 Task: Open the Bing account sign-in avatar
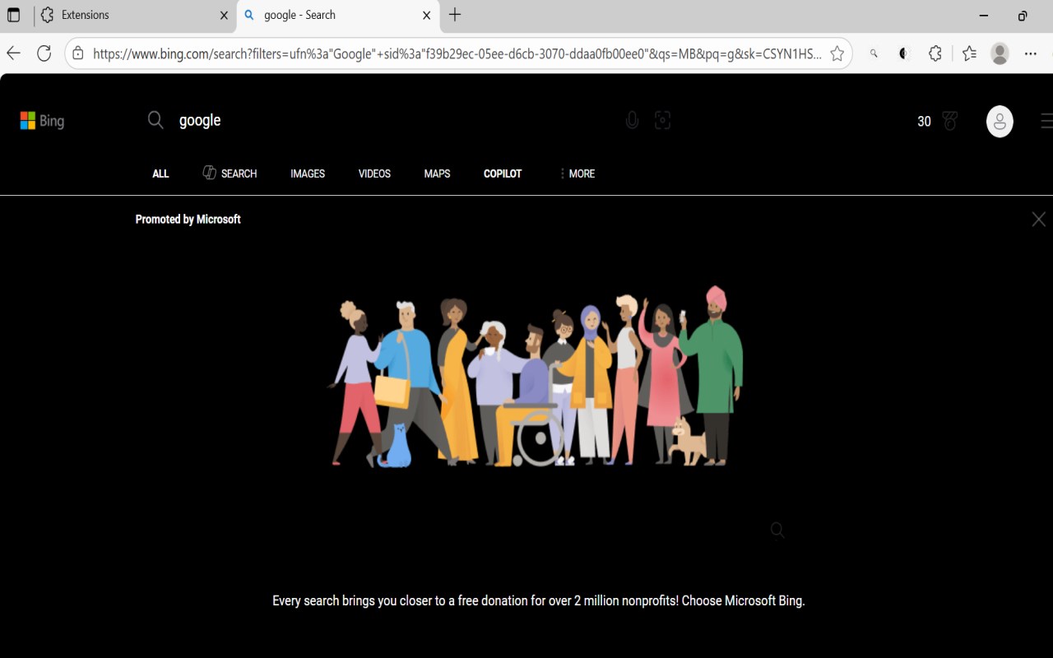[x=1000, y=122]
